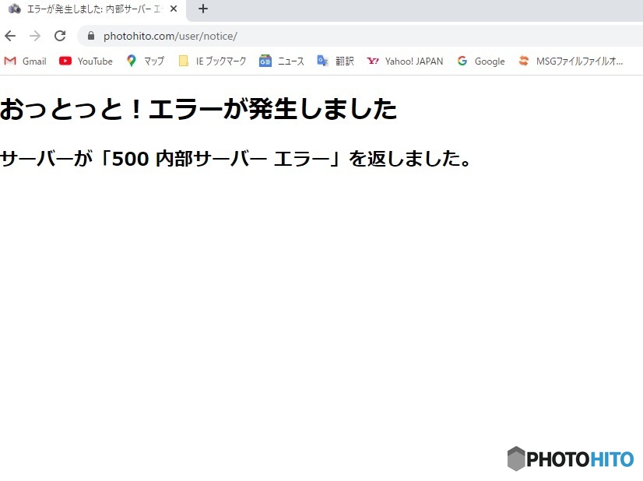
Task: Click the forward navigation arrow
Action: [x=34, y=35]
